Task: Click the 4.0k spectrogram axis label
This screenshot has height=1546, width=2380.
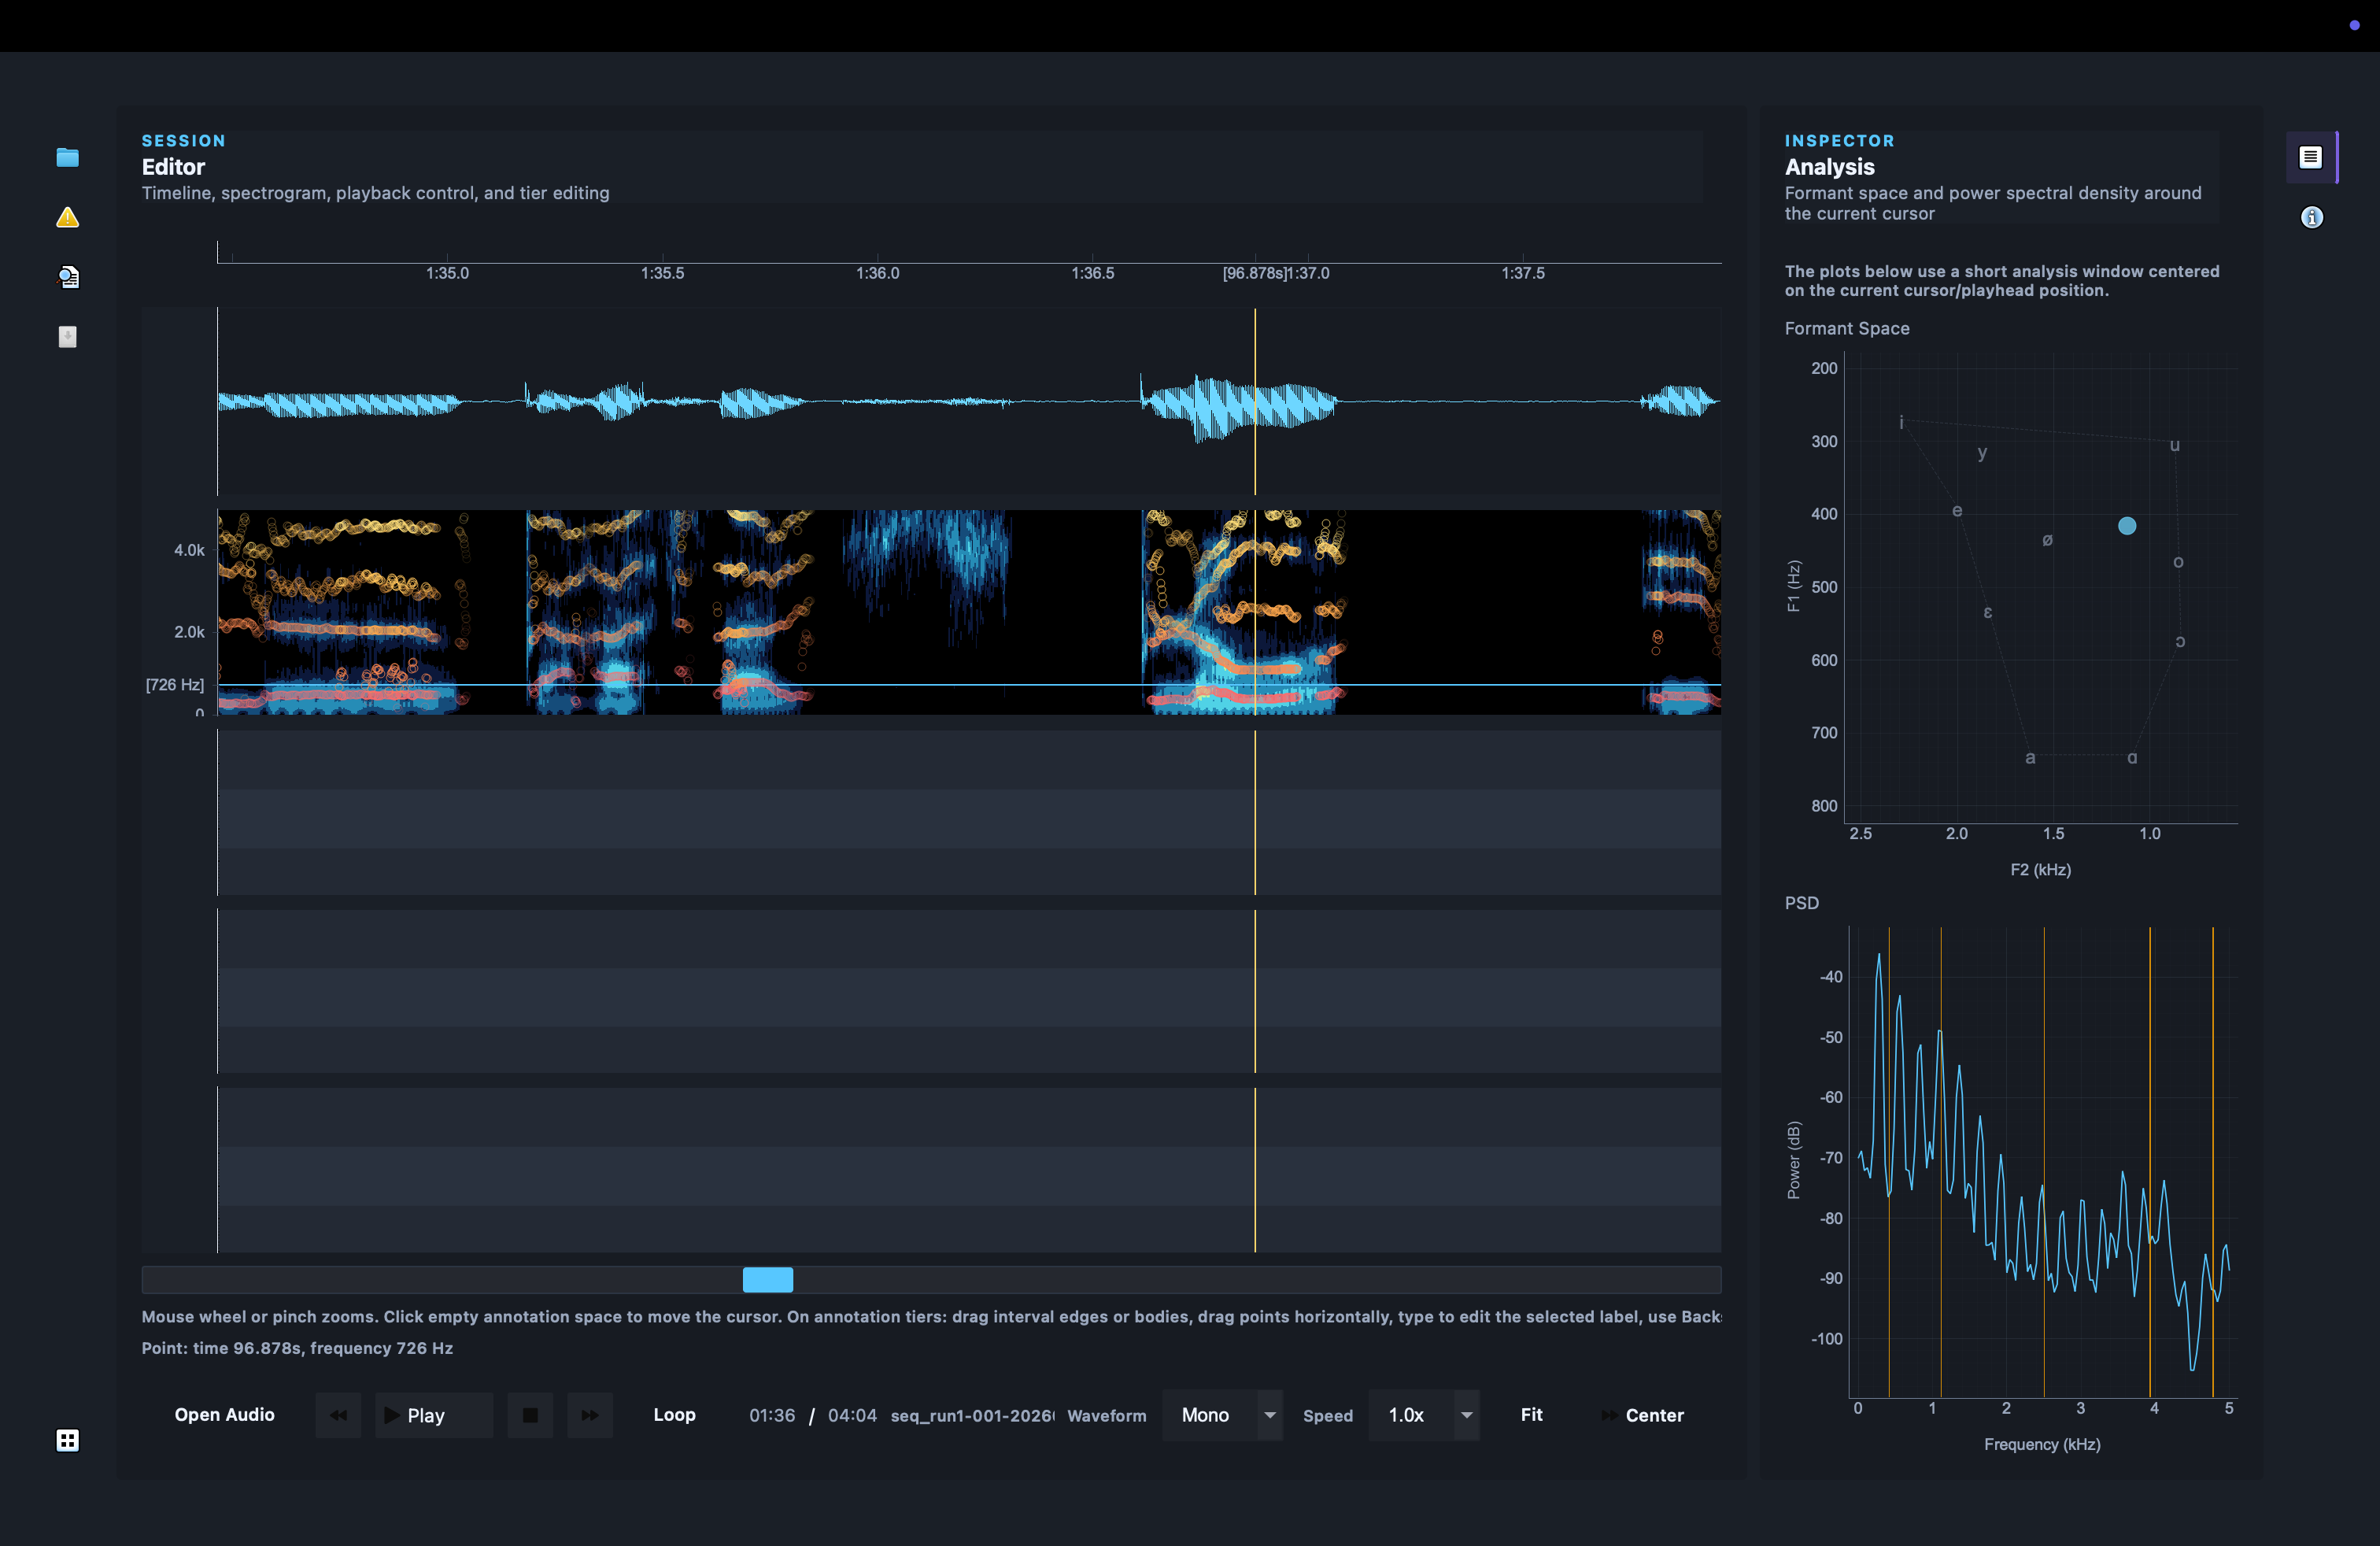Action: [x=189, y=550]
